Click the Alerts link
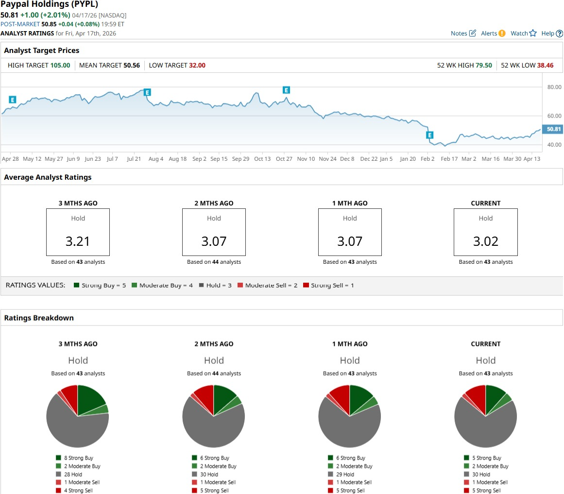 click(x=489, y=34)
